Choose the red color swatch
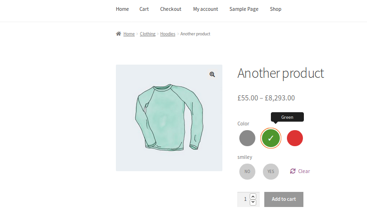Image resolution: width=367 pixels, height=215 pixels. pos(295,138)
